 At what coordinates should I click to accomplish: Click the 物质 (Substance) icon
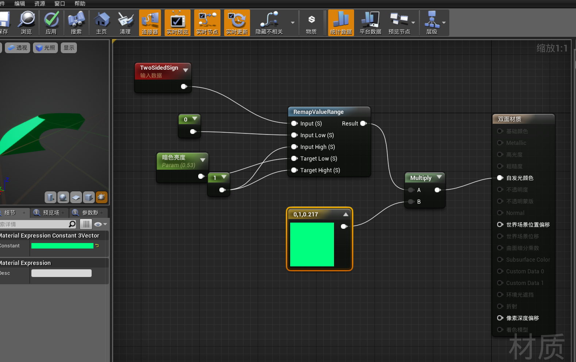[x=311, y=23]
